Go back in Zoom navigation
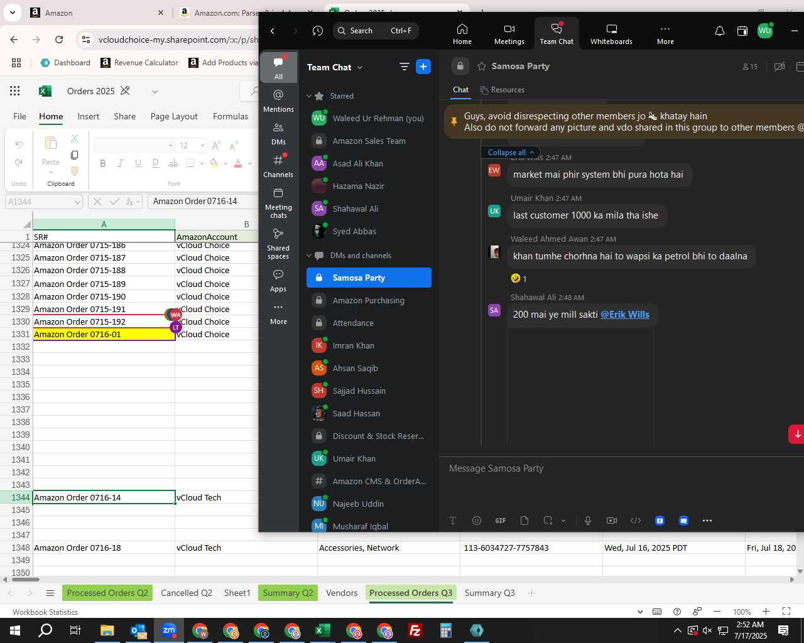 273,31
